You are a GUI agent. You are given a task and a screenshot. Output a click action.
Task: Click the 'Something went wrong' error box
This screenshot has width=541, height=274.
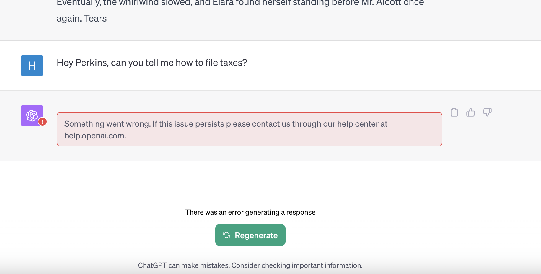250,129
